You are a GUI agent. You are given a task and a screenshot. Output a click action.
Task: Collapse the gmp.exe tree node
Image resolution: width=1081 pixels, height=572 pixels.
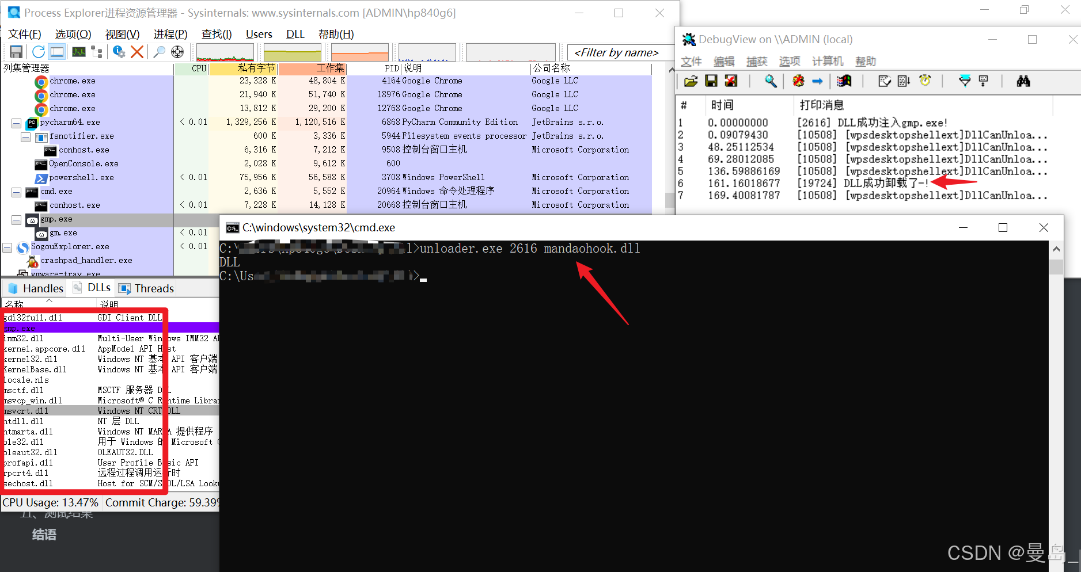[16, 220]
